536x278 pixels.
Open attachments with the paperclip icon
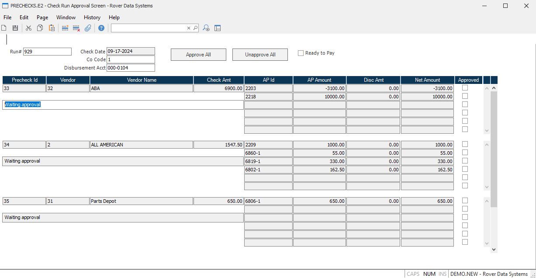click(x=88, y=28)
